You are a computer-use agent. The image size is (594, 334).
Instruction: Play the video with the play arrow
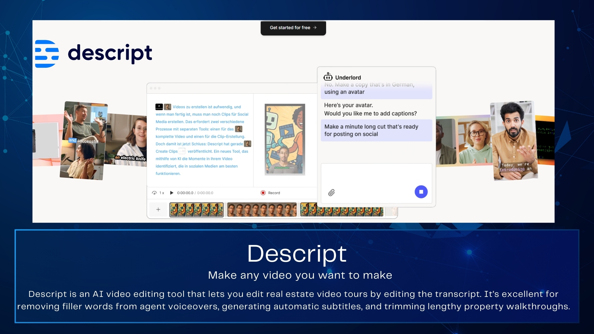(x=171, y=193)
